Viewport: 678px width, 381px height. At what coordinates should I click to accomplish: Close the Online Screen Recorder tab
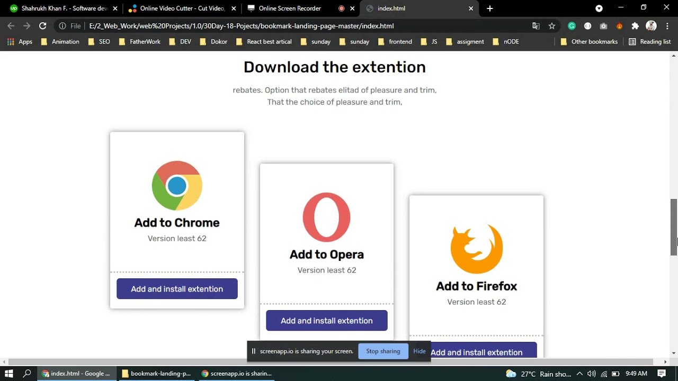352,8
